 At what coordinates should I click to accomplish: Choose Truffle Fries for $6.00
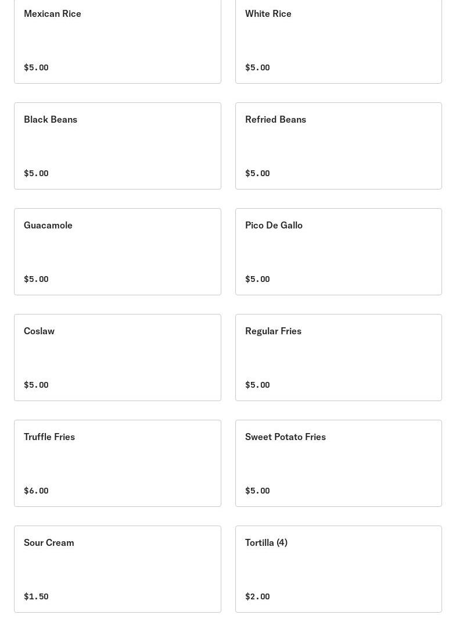[117, 463]
